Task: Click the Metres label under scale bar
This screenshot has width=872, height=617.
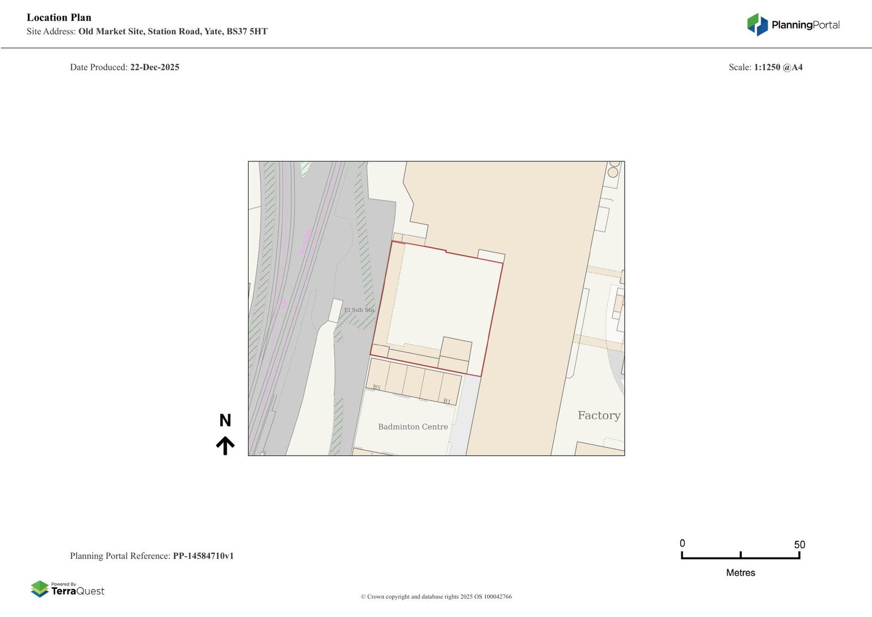Action: click(x=740, y=573)
